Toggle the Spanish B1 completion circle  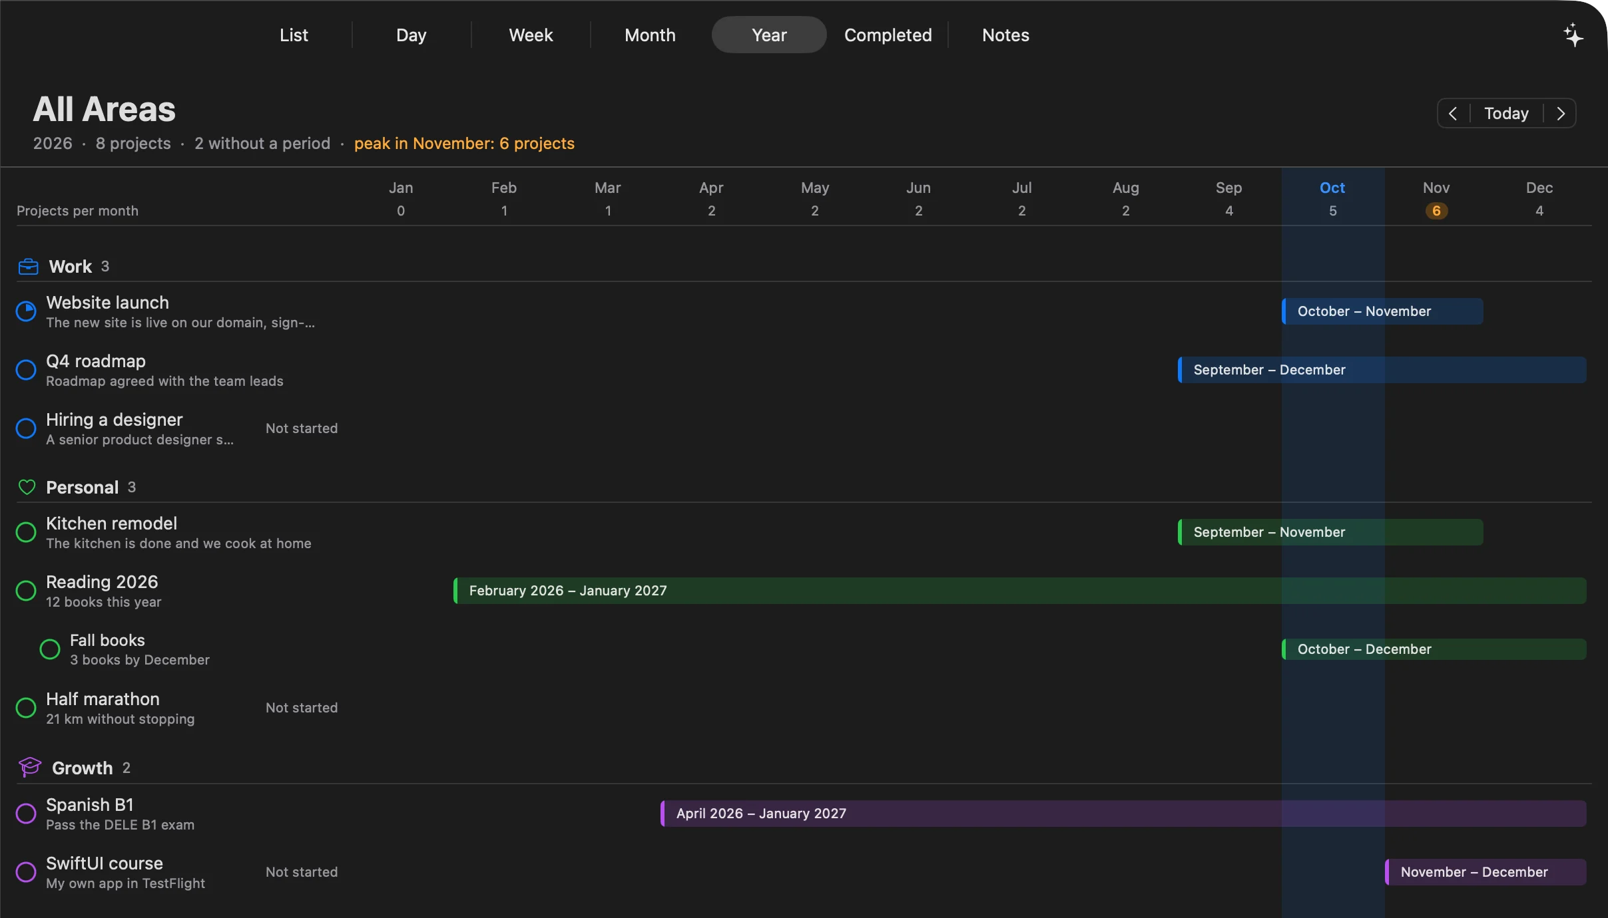coord(26,814)
